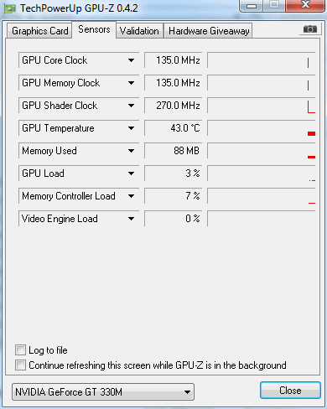Toggle continue refreshing in background checkbox

20,365
